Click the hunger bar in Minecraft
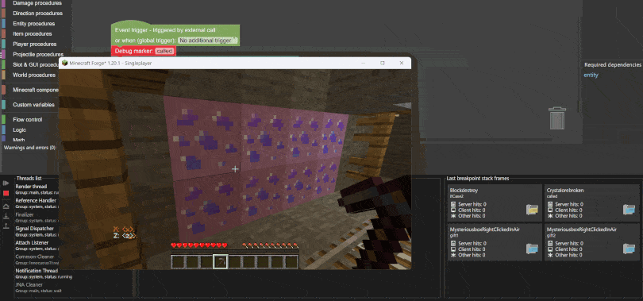The height and width of the screenshot is (301, 643). click(270, 245)
